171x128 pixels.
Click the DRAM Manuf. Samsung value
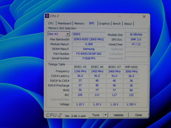89,49
